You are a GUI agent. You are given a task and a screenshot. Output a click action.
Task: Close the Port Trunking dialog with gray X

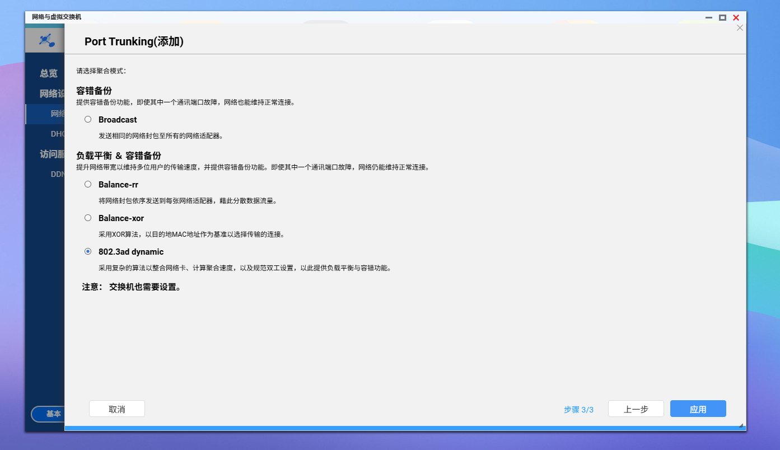pyautogui.click(x=740, y=28)
